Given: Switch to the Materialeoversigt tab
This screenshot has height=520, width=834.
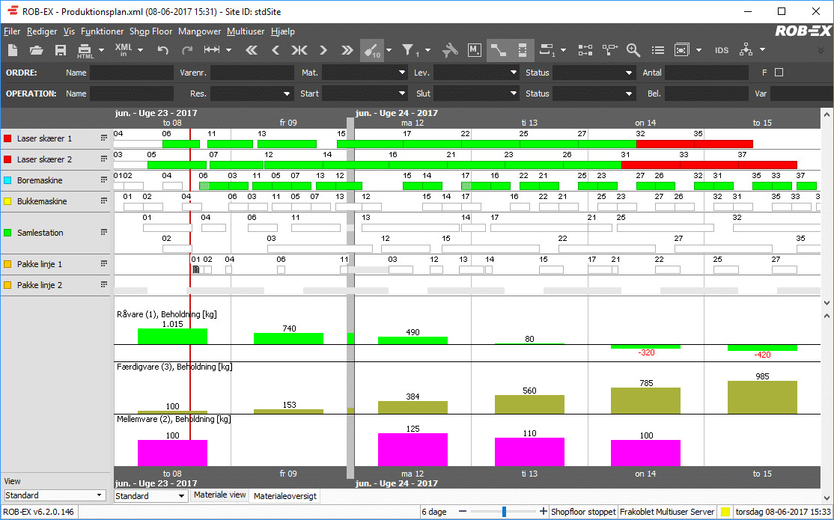Looking at the screenshot, I should [284, 496].
